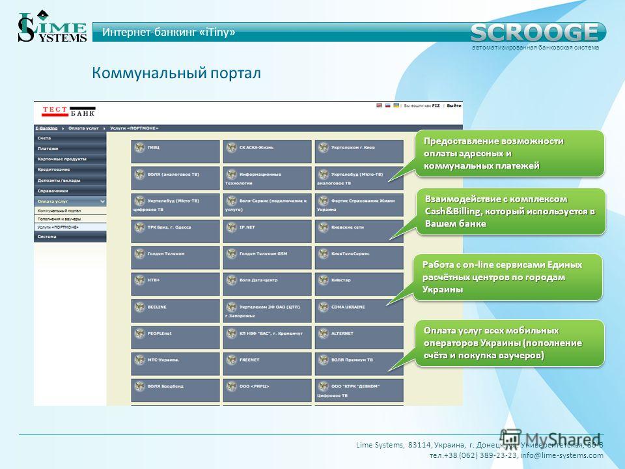The width and height of the screenshot is (625, 469).
Task: Log out via the Выйти link
Action: coord(454,106)
